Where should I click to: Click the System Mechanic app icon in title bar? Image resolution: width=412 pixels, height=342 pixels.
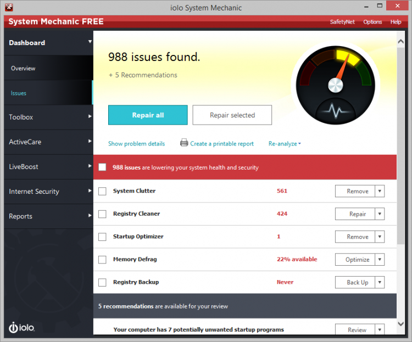pyautogui.click(x=9, y=7)
